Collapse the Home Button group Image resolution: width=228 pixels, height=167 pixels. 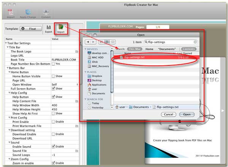coord(9,72)
